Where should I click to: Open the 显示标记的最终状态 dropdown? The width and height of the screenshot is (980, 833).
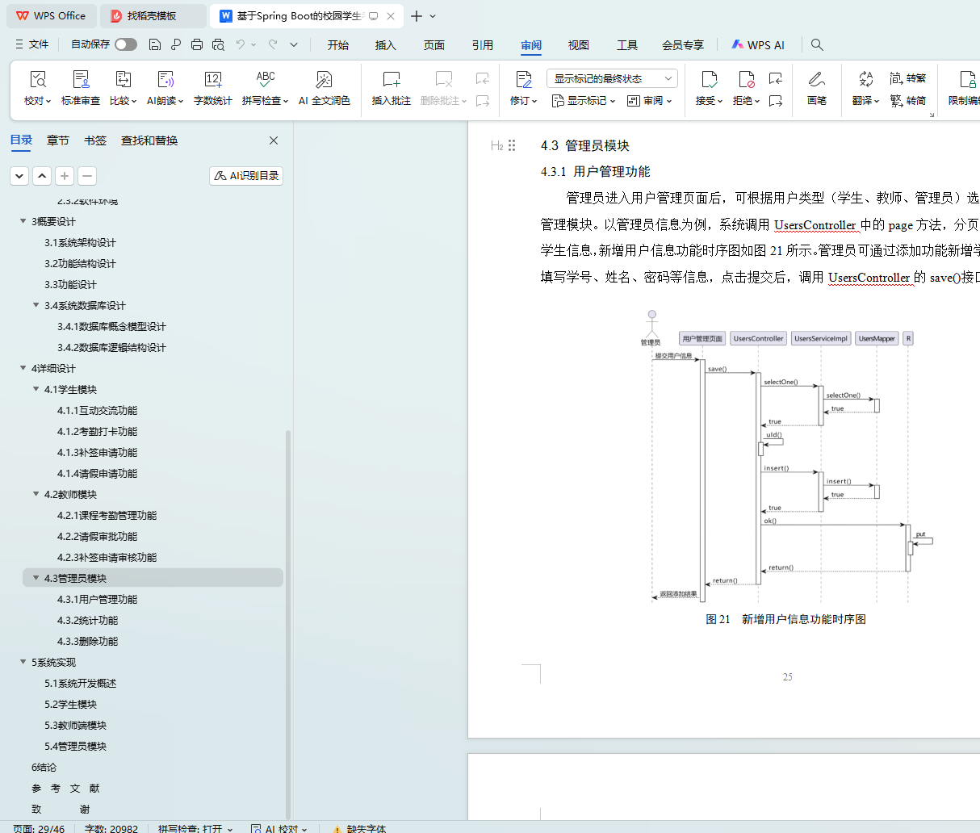(611, 78)
